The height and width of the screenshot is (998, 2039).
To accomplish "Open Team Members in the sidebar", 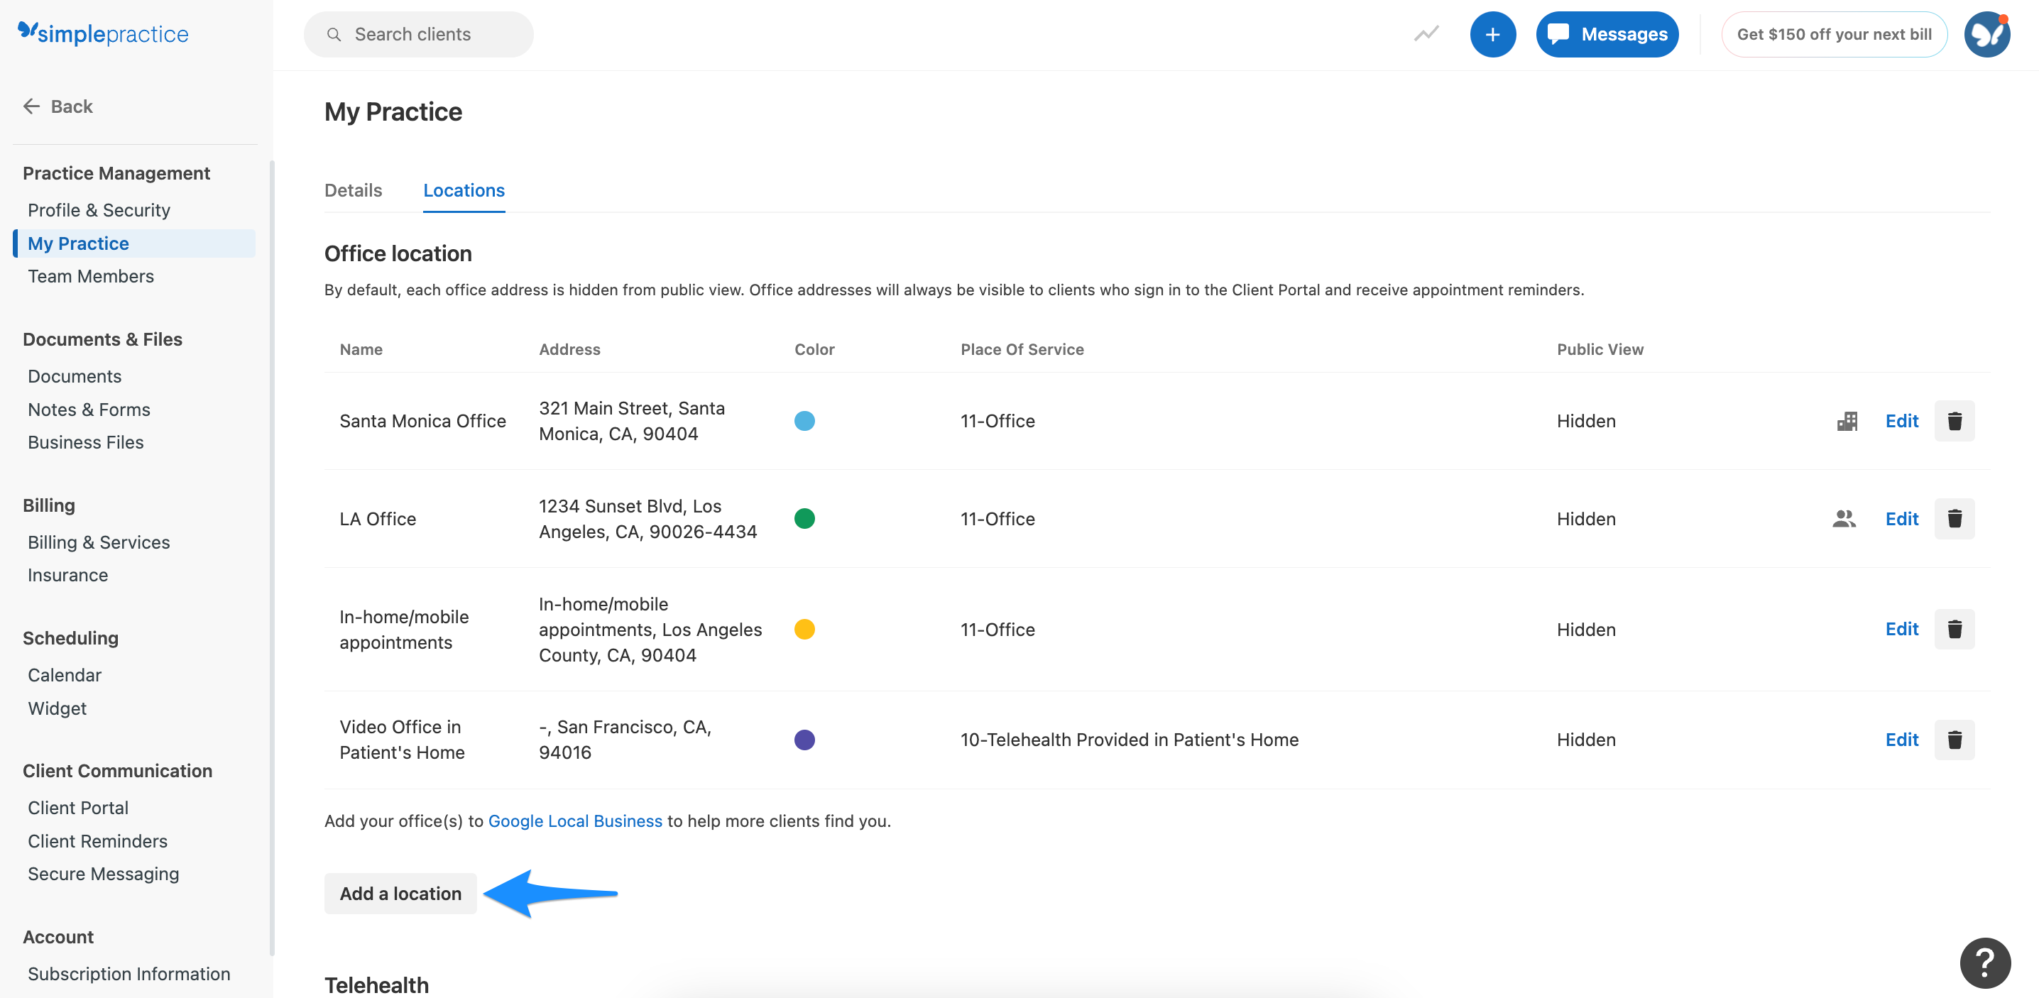I will [x=90, y=276].
